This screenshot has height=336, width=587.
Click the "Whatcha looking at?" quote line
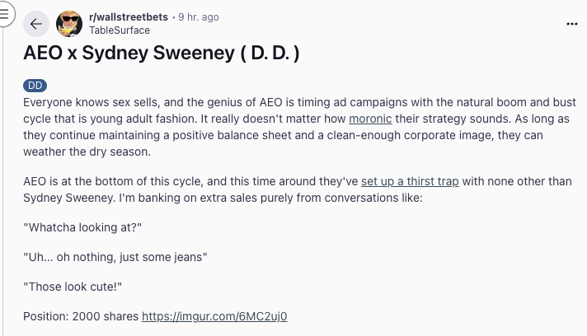pyautogui.click(x=89, y=226)
